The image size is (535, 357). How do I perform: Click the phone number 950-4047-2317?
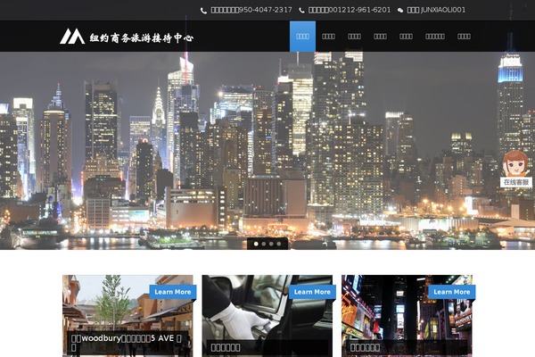click(266, 10)
